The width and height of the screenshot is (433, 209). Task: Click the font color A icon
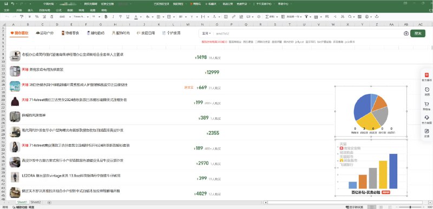coord(136,17)
